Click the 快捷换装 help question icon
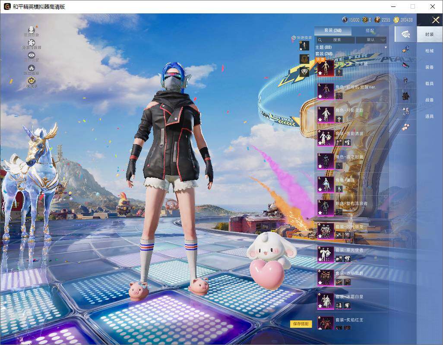Screen dimensions: 443x345 294,38
